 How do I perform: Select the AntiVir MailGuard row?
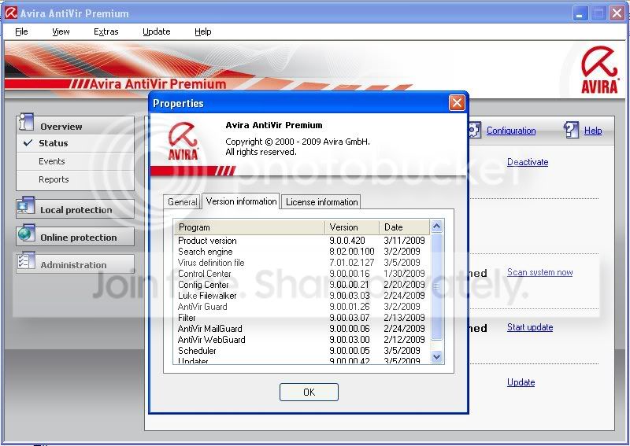[x=302, y=328]
